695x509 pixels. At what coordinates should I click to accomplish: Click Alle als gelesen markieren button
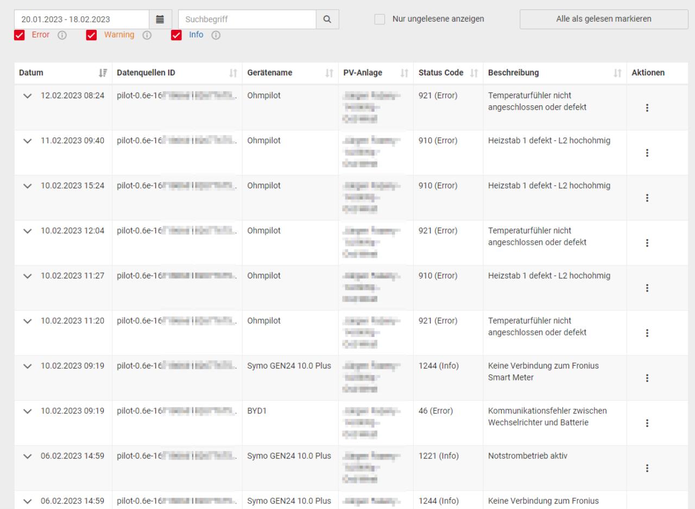tap(604, 19)
